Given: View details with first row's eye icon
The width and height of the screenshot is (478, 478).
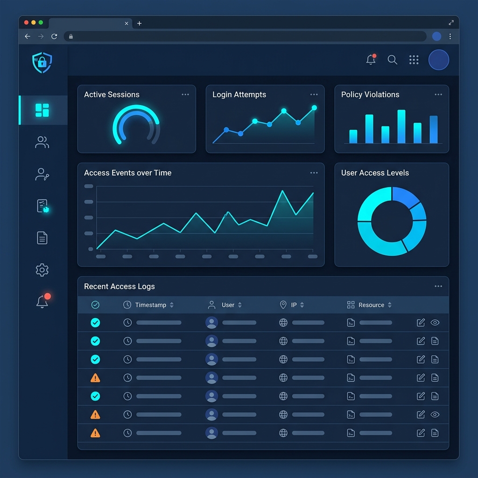Looking at the screenshot, I should [435, 323].
